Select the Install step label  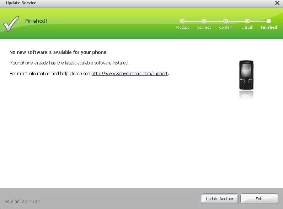pos(247,27)
